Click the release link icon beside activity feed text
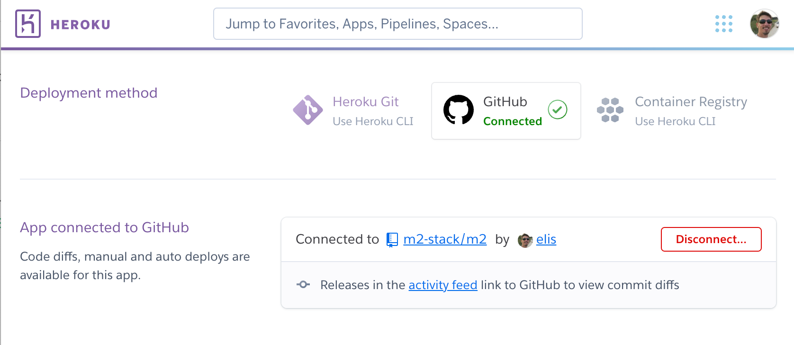The height and width of the screenshot is (345, 794). 303,284
